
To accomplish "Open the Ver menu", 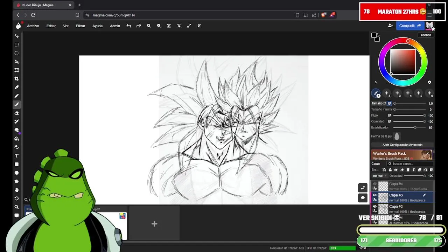I will (66, 26).
